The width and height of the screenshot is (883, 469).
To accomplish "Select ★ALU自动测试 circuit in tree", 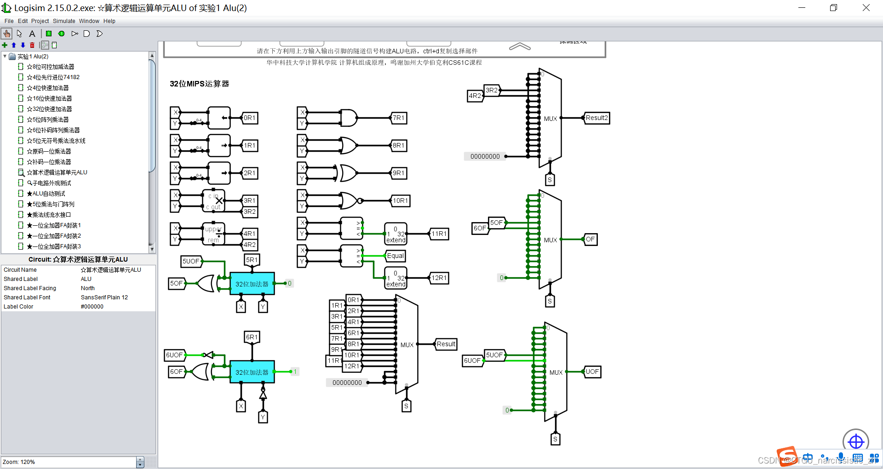I will point(46,194).
